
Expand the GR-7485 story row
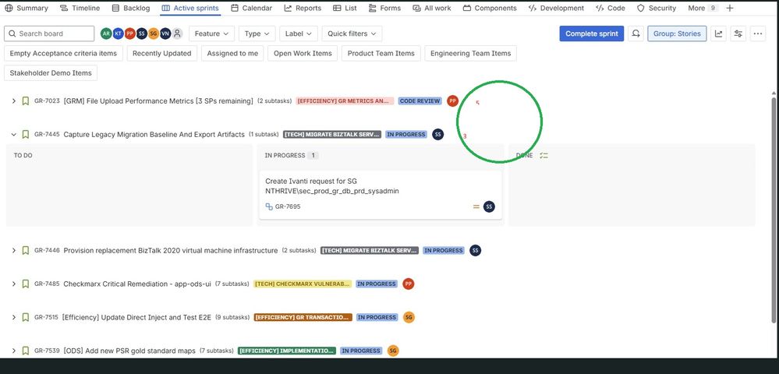pyautogui.click(x=14, y=284)
